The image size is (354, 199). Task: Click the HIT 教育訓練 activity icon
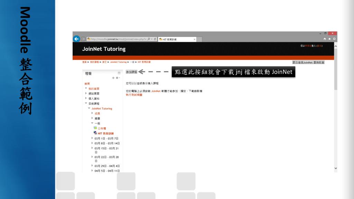point(95,133)
